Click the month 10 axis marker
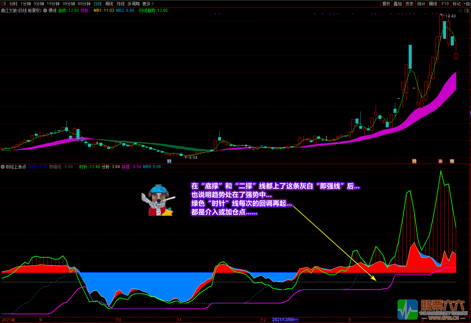This screenshot has height=323, width=471. [119, 320]
